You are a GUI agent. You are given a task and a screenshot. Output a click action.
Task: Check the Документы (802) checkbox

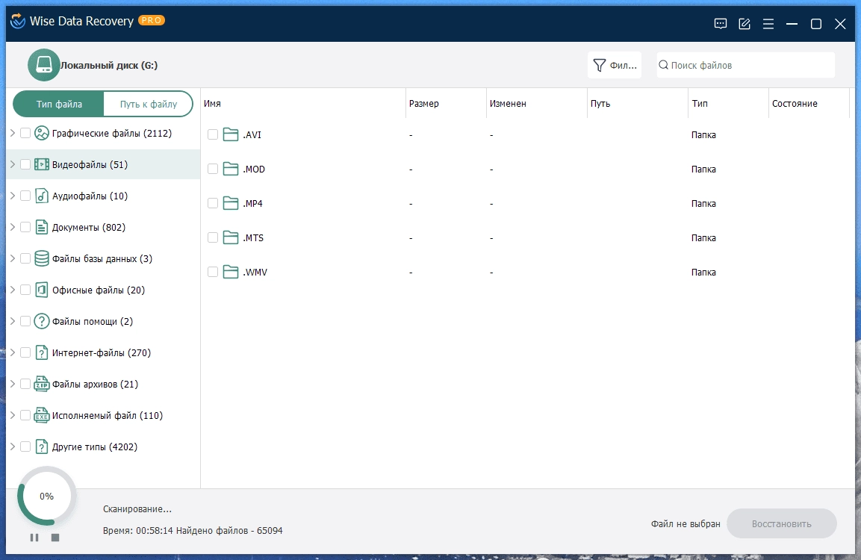point(25,227)
